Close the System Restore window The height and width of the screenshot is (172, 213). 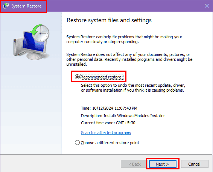(207, 6)
